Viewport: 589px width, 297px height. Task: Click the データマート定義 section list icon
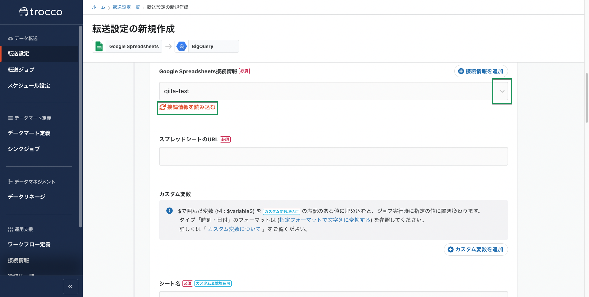(10, 118)
